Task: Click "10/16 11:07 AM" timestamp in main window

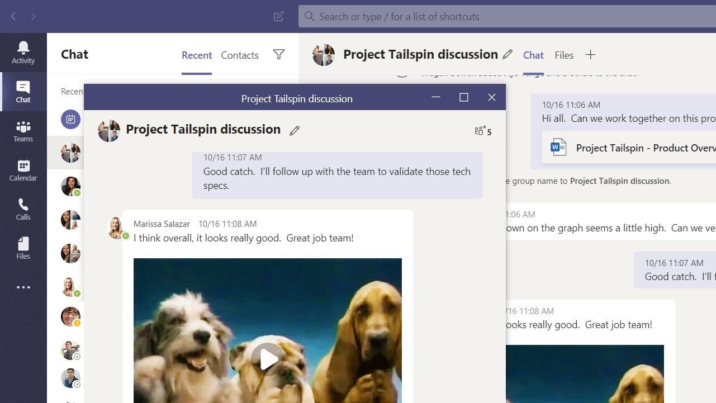Action: coord(674,263)
